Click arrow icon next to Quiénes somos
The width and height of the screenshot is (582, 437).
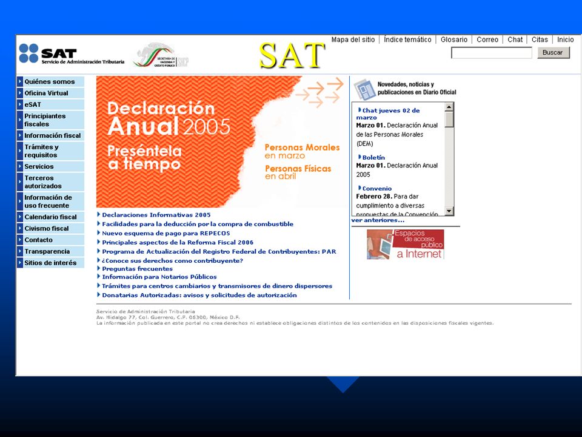[20, 81]
